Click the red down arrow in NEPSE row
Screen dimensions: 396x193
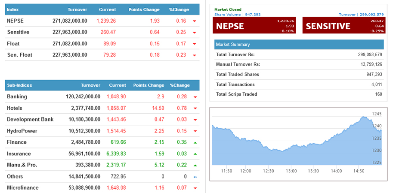(194, 21)
